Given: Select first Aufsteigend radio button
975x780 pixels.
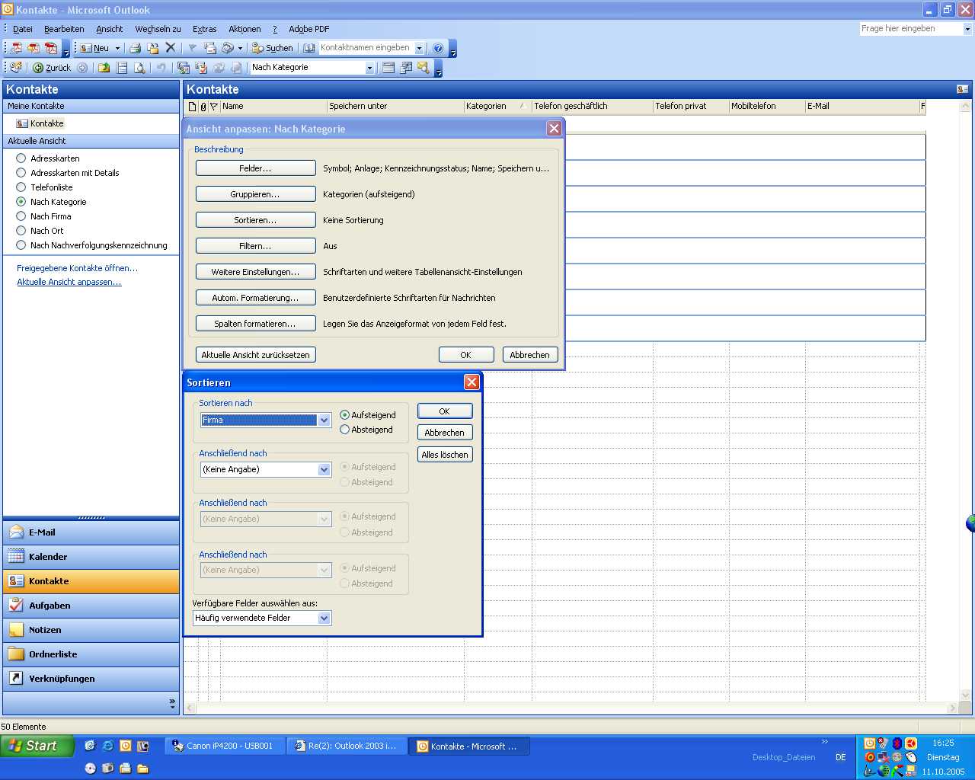Looking at the screenshot, I should point(344,415).
